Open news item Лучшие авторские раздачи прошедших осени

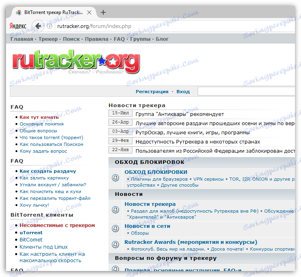[x=215, y=124]
